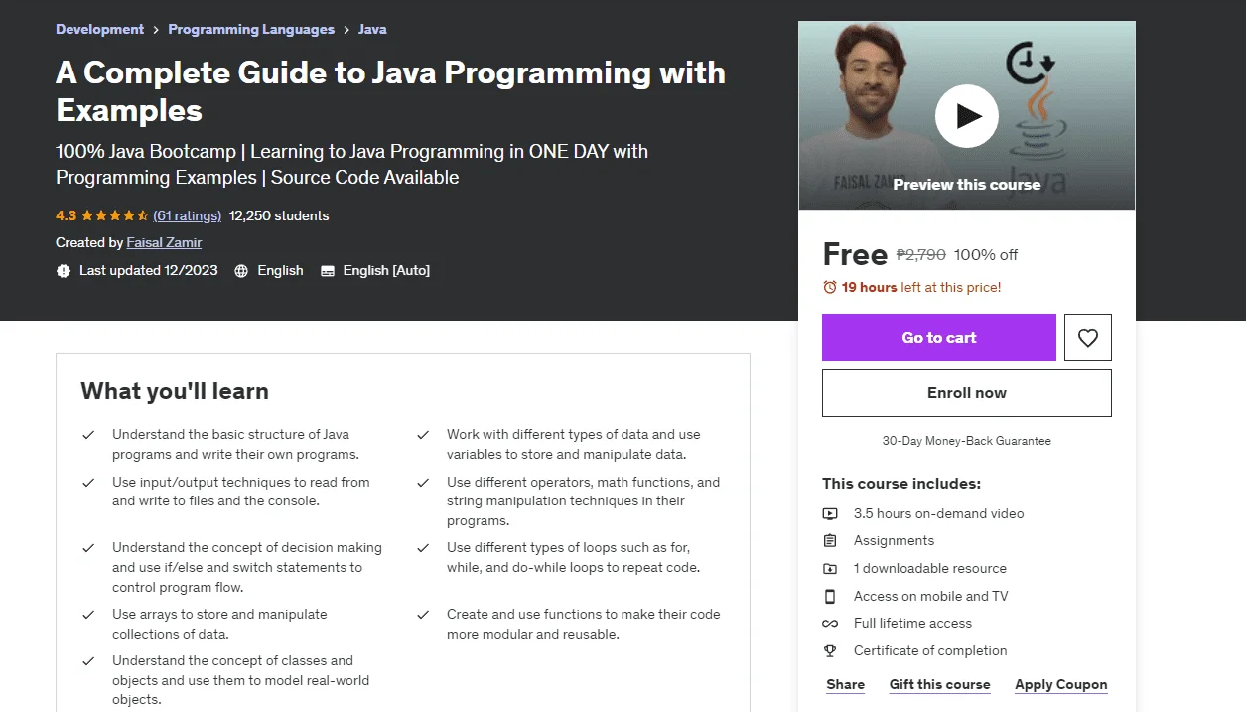Image resolution: width=1246 pixels, height=712 pixels.
Task: Click '3.5 hours on-demand video' text
Action: click(938, 513)
